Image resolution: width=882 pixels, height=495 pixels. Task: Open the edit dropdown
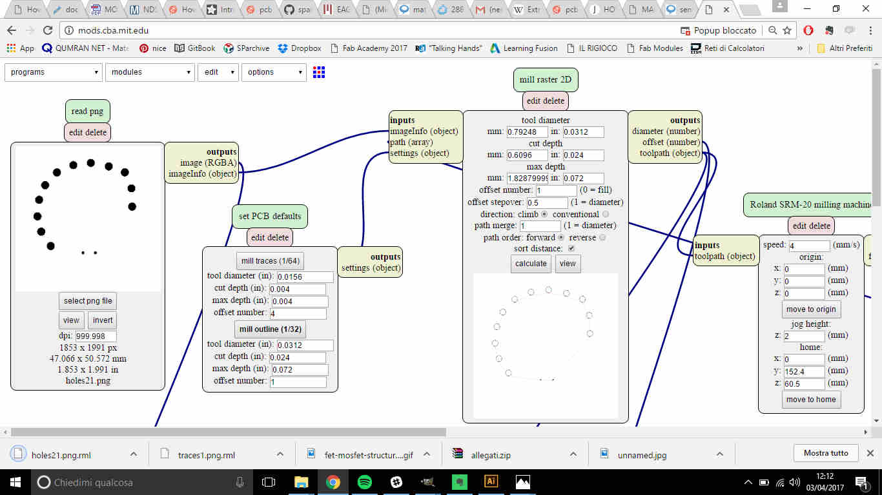click(218, 72)
